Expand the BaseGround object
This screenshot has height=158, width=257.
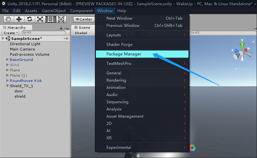(7, 60)
